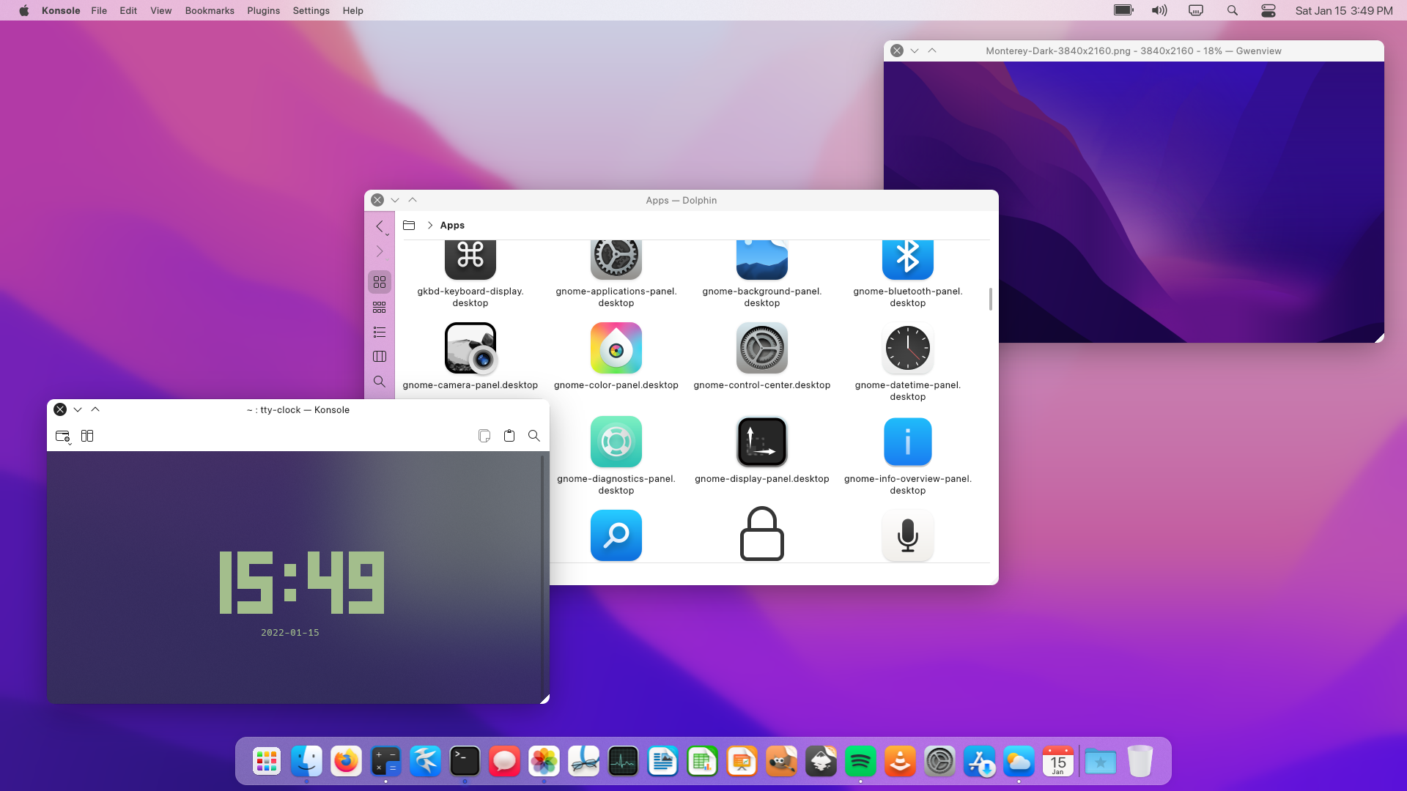Open the Help menu
Image resolution: width=1407 pixels, height=791 pixels.
pos(352,10)
